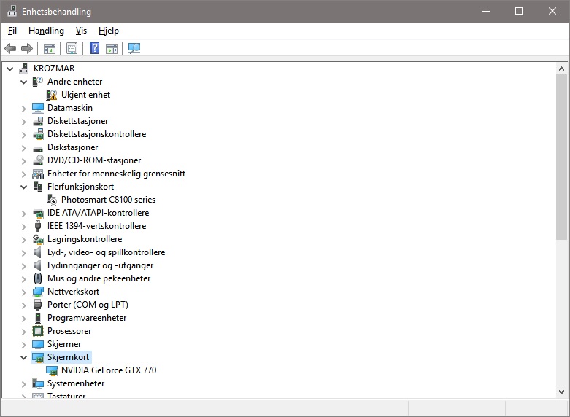Image resolution: width=570 pixels, height=417 pixels.
Task: Click the Enhetsbehandling title bar app icon
Action: tap(12, 11)
